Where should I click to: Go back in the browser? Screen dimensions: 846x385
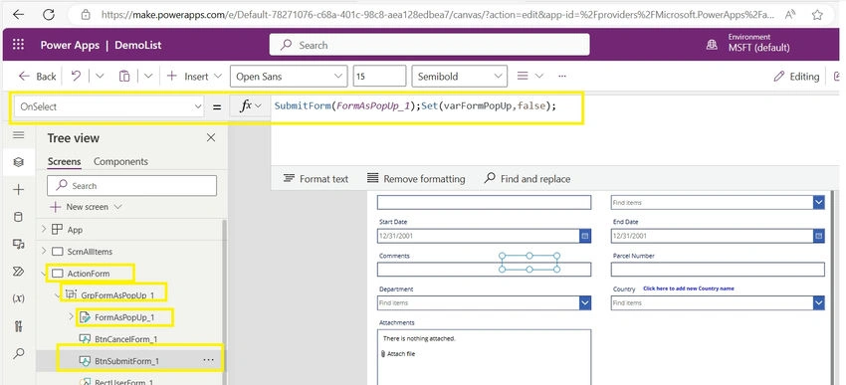18,15
